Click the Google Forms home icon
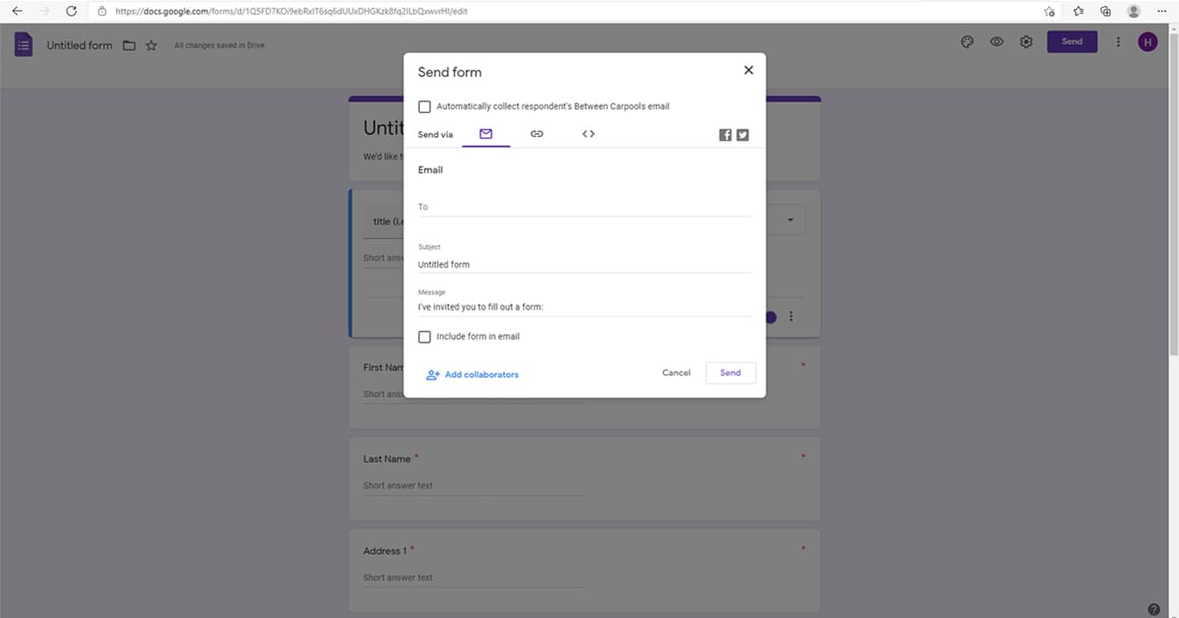This screenshot has width=1179, height=618. (x=24, y=45)
